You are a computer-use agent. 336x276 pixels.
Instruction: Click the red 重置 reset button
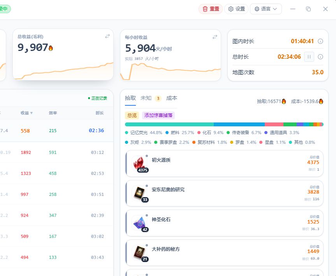[x=211, y=9]
